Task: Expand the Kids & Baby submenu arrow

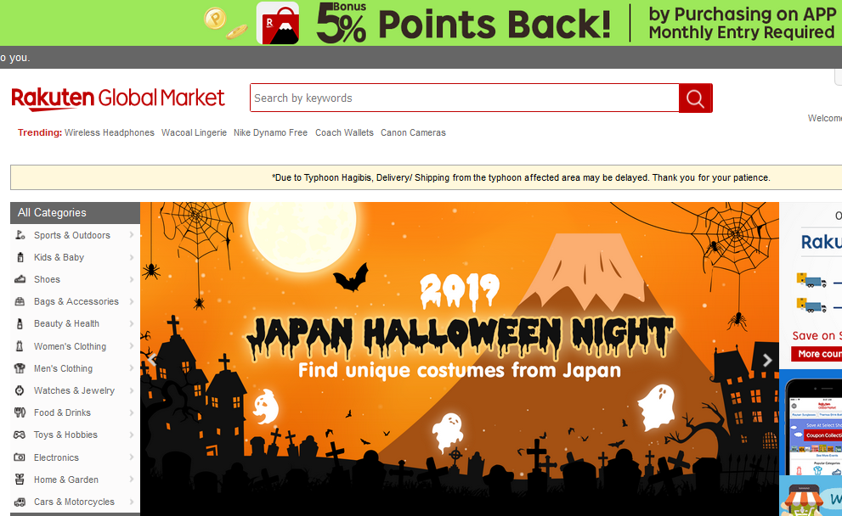Action: coord(132,257)
